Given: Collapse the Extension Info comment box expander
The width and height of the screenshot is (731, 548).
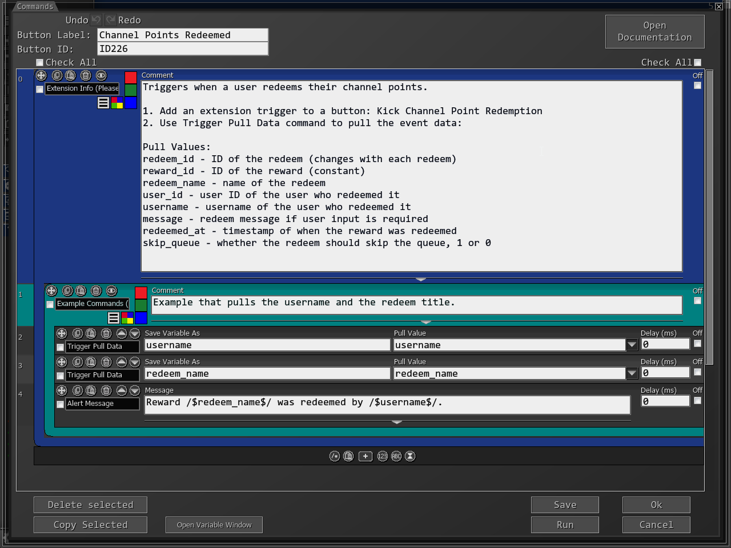Looking at the screenshot, I should point(421,279).
